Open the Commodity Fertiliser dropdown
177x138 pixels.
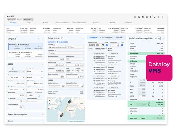click(x=66, y=53)
